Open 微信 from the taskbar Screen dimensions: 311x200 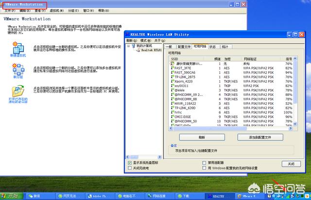[40, 196]
